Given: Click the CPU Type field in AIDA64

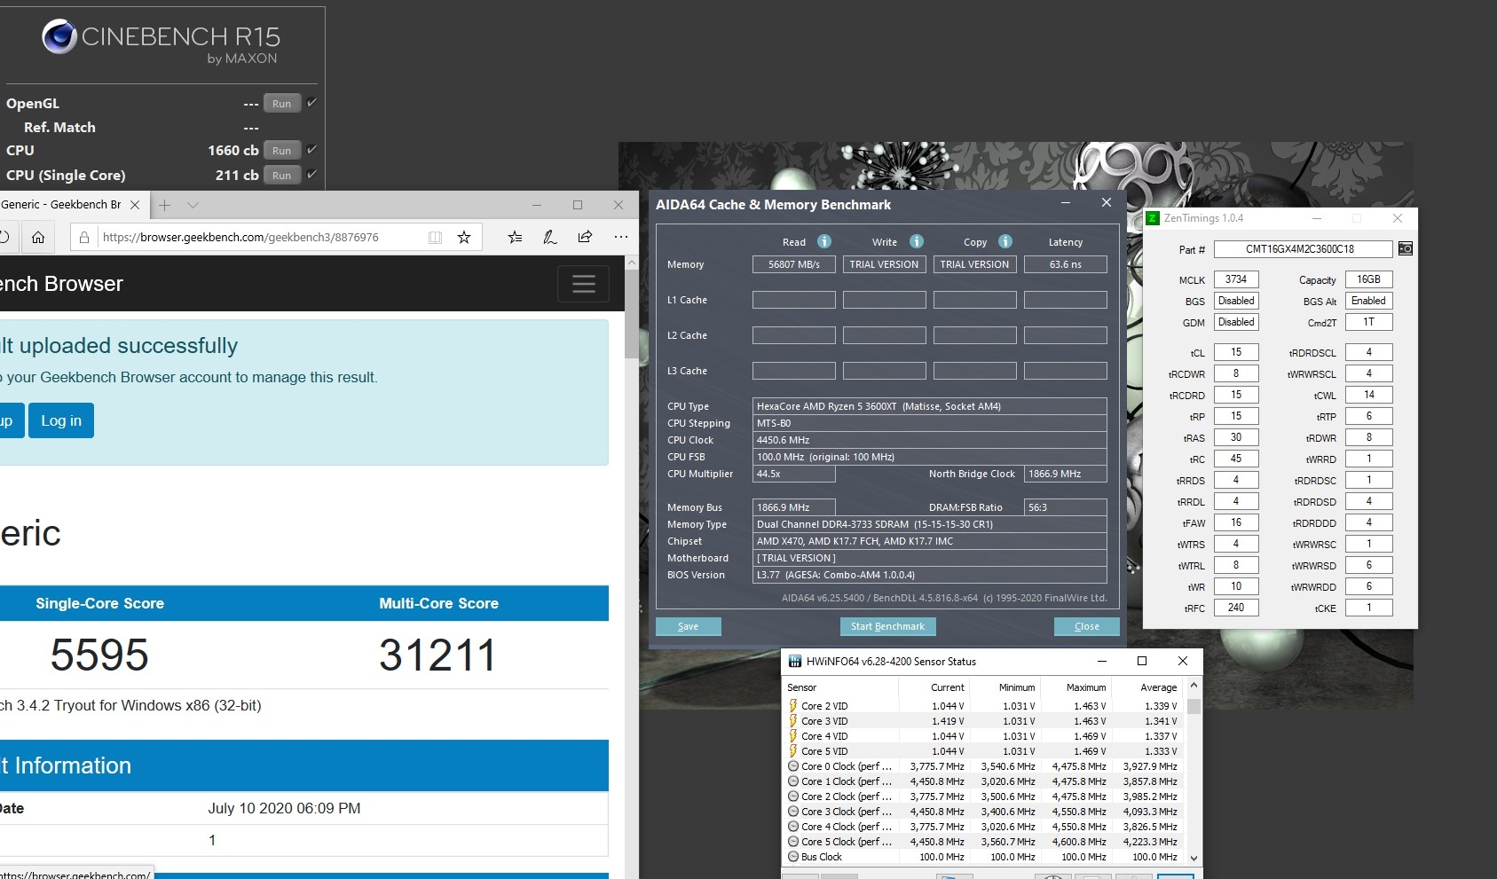Looking at the screenshot, I should [929, 406].
